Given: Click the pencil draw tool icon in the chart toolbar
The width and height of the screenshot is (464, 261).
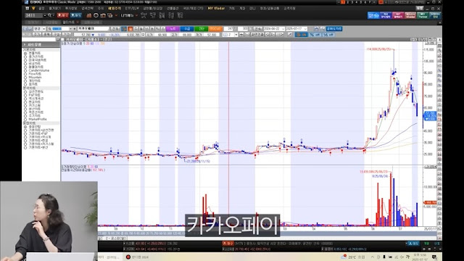Looking at the screenshot, I should [290, 35].
